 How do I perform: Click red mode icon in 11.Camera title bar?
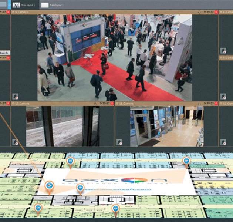pyautogui.click(x=216, y=103)
